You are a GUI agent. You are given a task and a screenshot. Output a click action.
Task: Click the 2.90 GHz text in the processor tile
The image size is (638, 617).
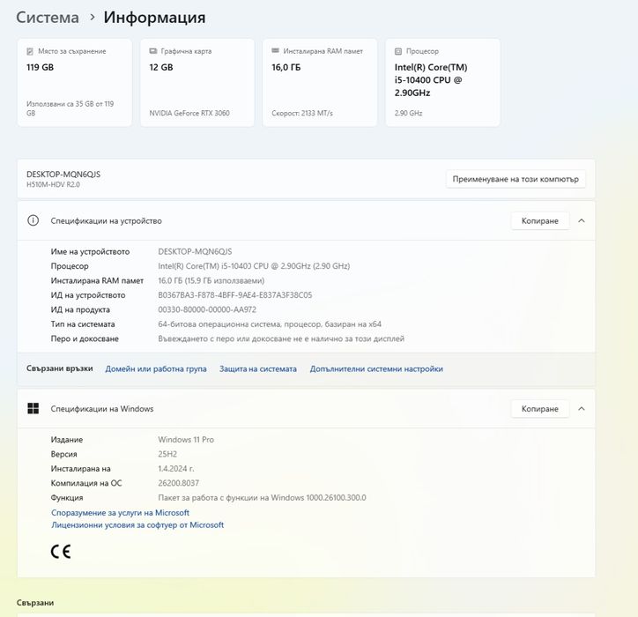[408, 113]
